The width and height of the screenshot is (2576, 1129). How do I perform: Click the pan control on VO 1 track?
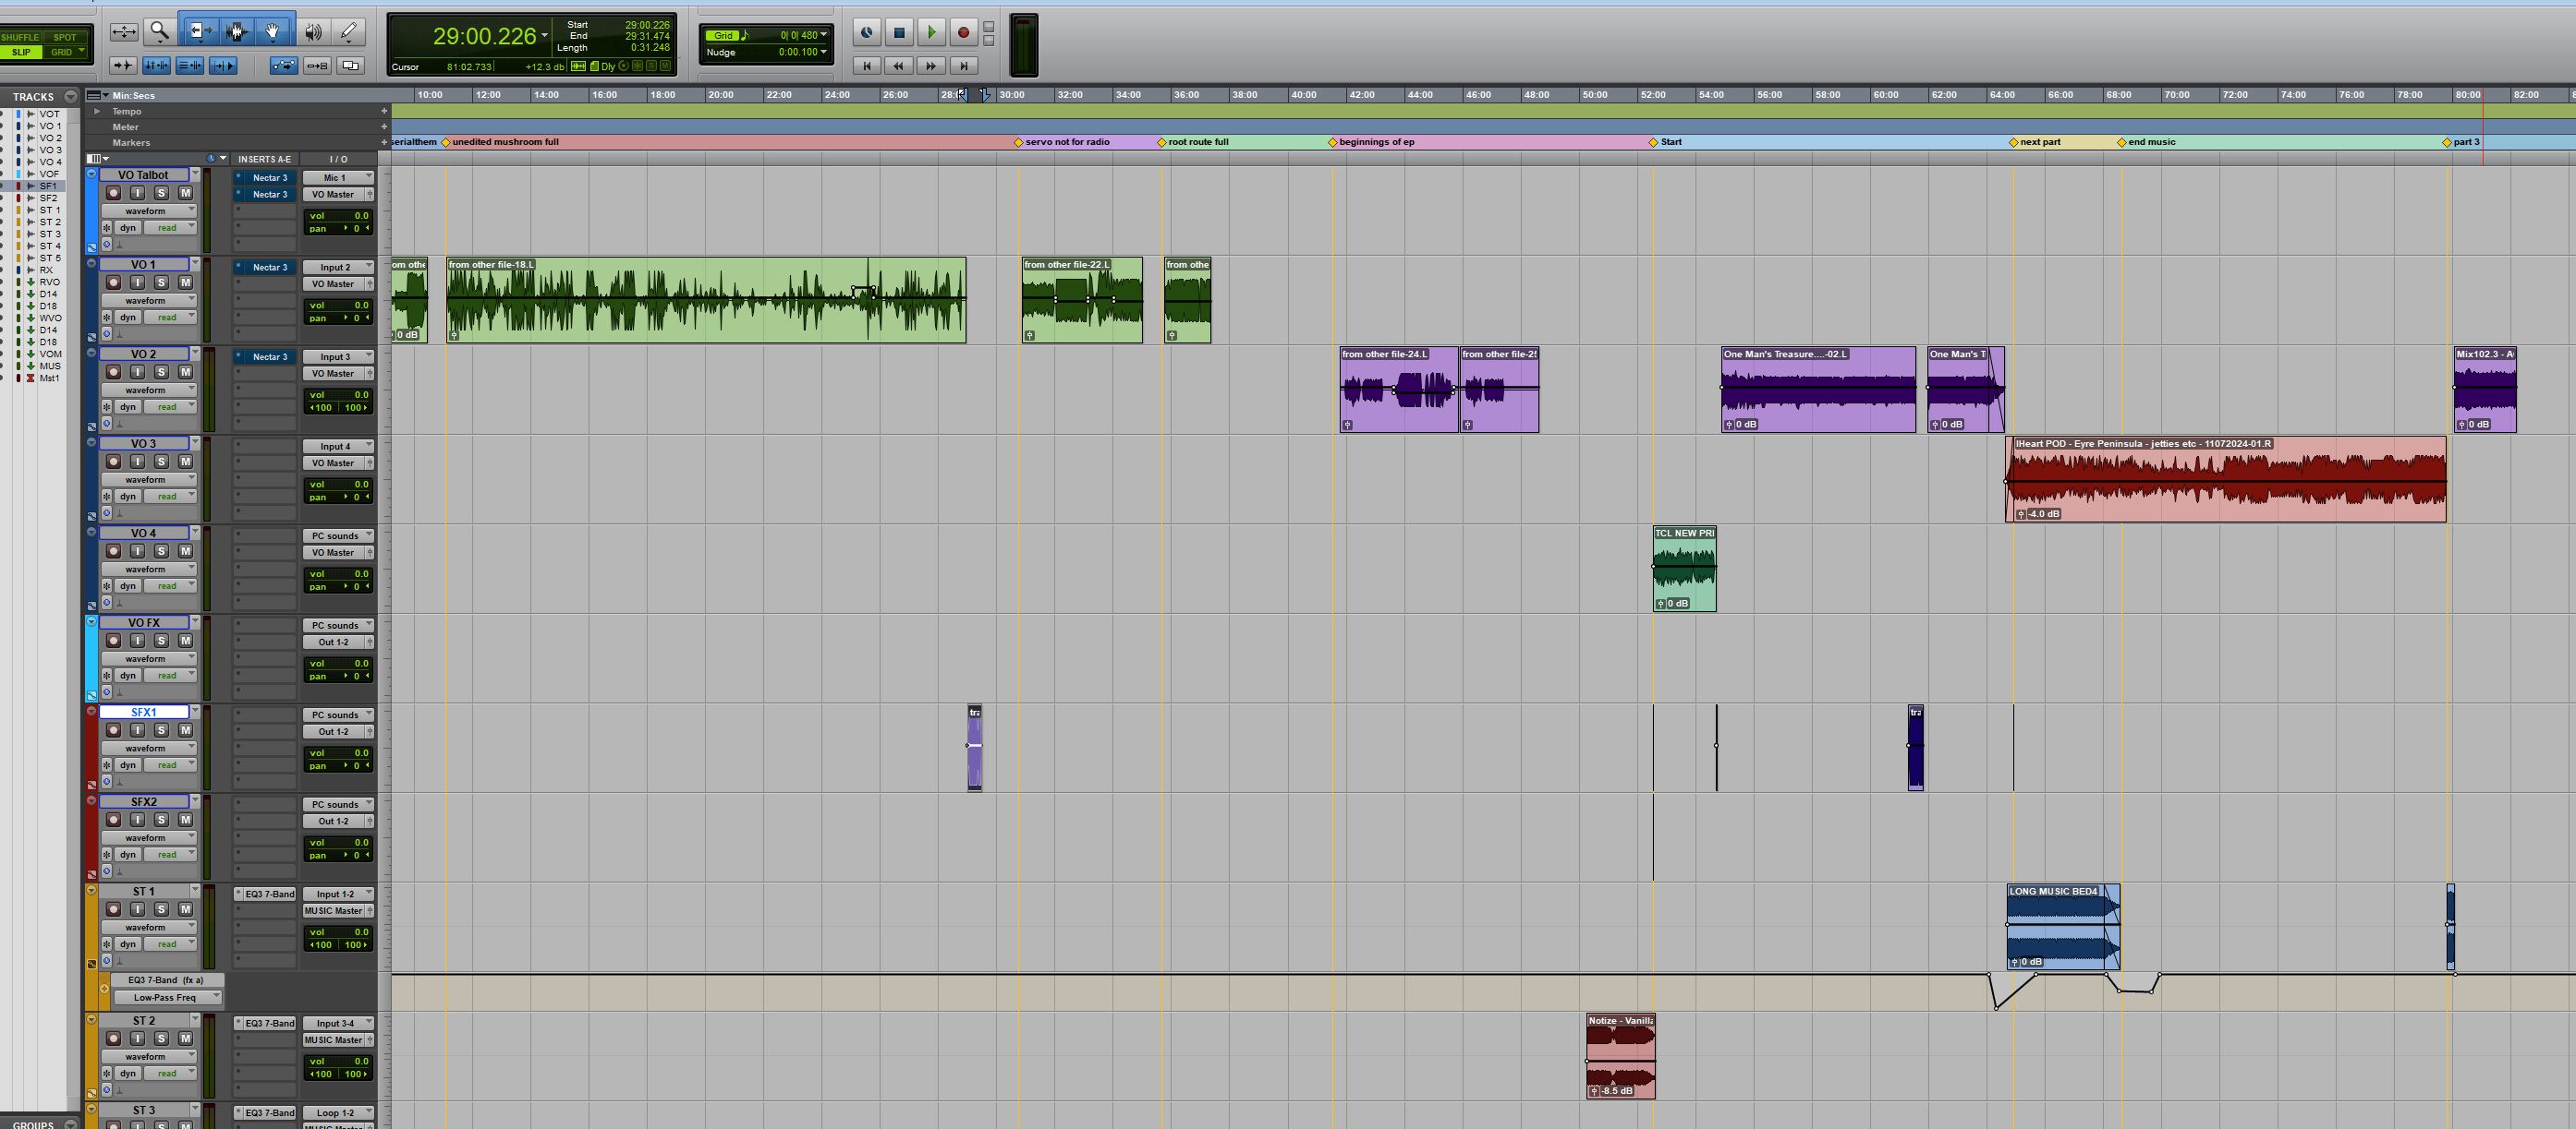(340, 318)
